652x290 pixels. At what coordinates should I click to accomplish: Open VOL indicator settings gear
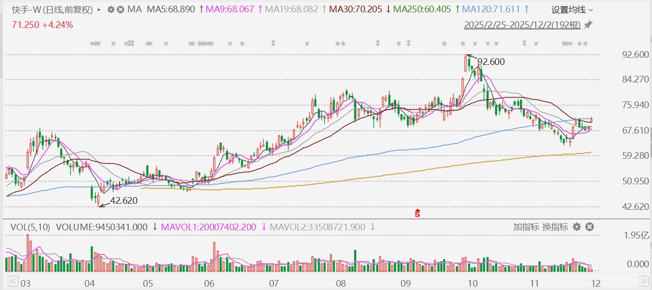(x=577, y=227)
